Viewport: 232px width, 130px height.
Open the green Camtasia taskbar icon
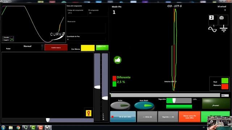(33, 127)
